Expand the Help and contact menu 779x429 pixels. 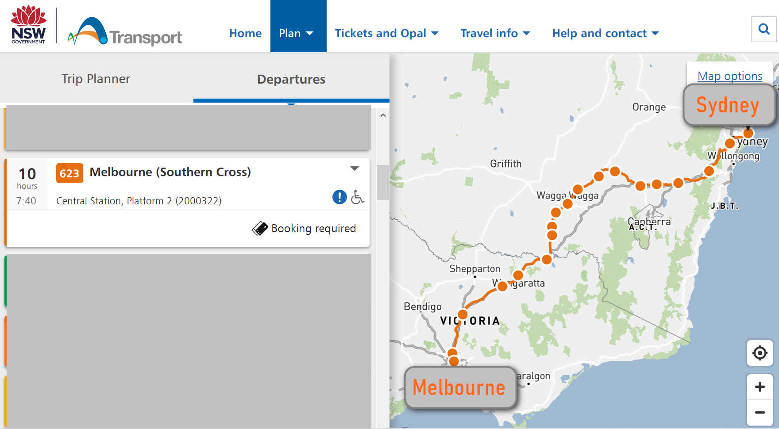(605, 33)
